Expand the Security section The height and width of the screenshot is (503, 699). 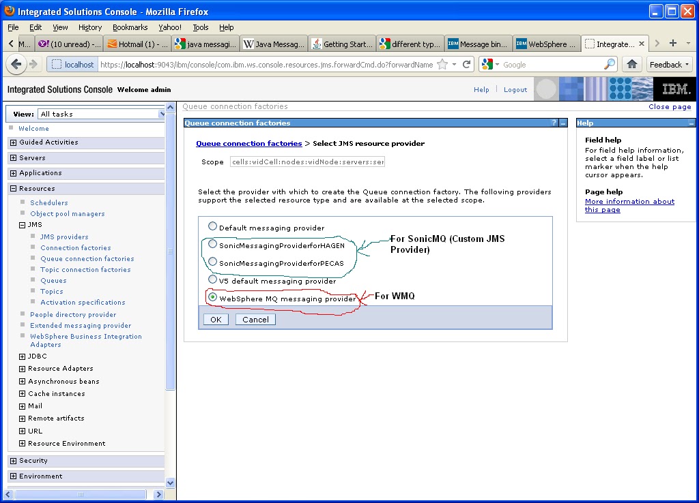tap(14, 461)
